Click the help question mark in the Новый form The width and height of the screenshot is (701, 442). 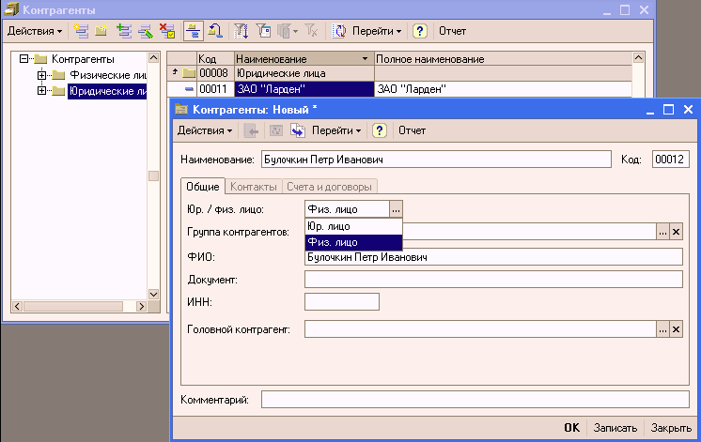pos(380,130)
